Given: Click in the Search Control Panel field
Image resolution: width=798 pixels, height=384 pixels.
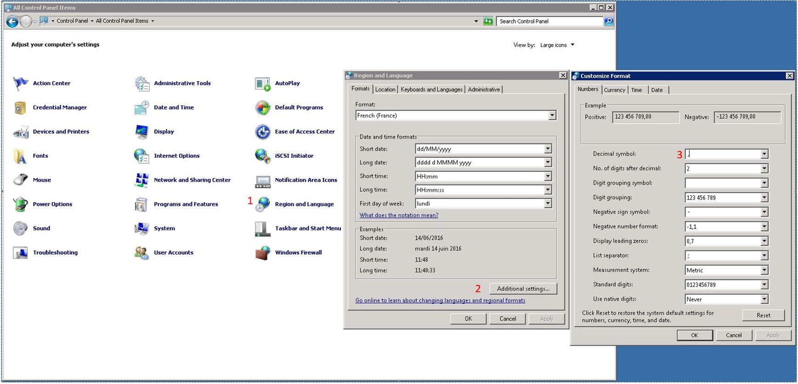Looking at the screenshot, I should point(549,21).
